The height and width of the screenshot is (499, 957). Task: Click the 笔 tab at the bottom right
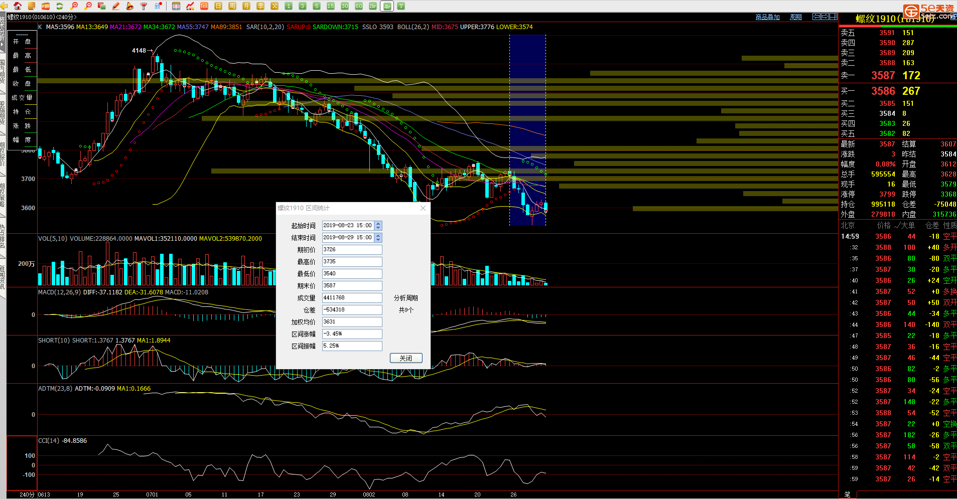(x=847, y=494)
